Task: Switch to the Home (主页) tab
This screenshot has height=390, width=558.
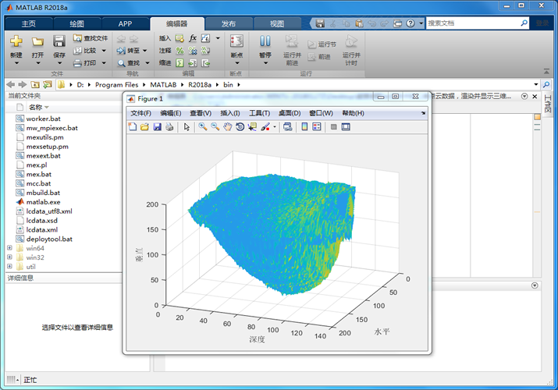Action: (x=28, y=24)
